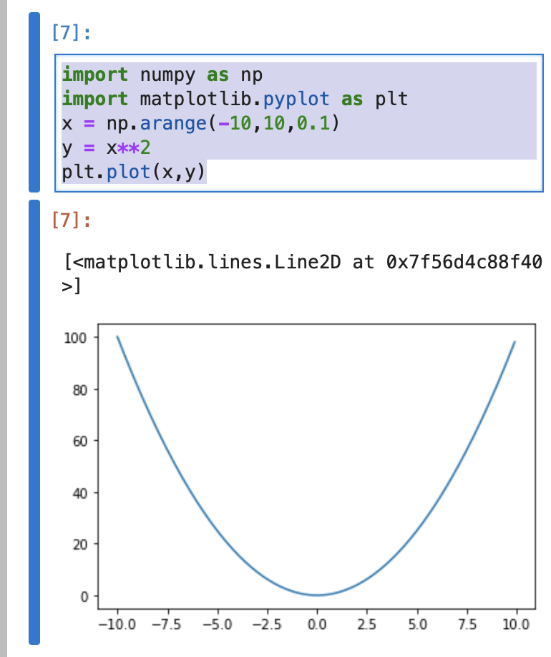Click the −5.0 tick label on x-axis
The width and height of the screenshot is (551, 657).
coord(217,624)
